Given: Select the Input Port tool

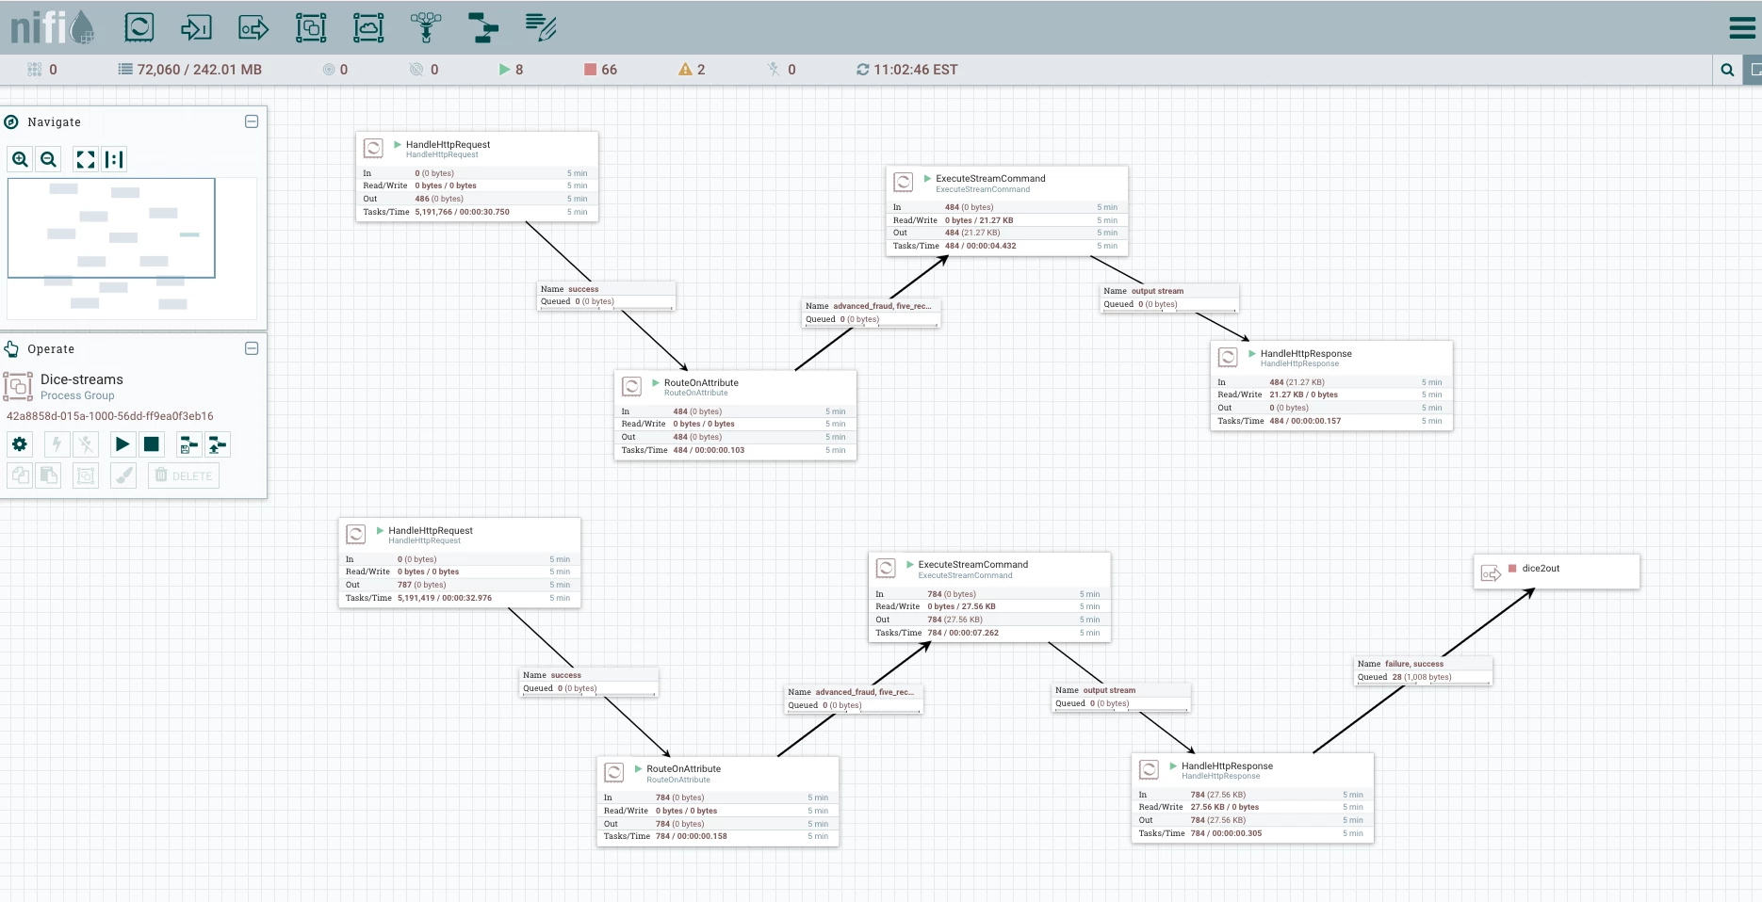Looking at the screenshot, I should pyautogui.click(x=196, y=27).
